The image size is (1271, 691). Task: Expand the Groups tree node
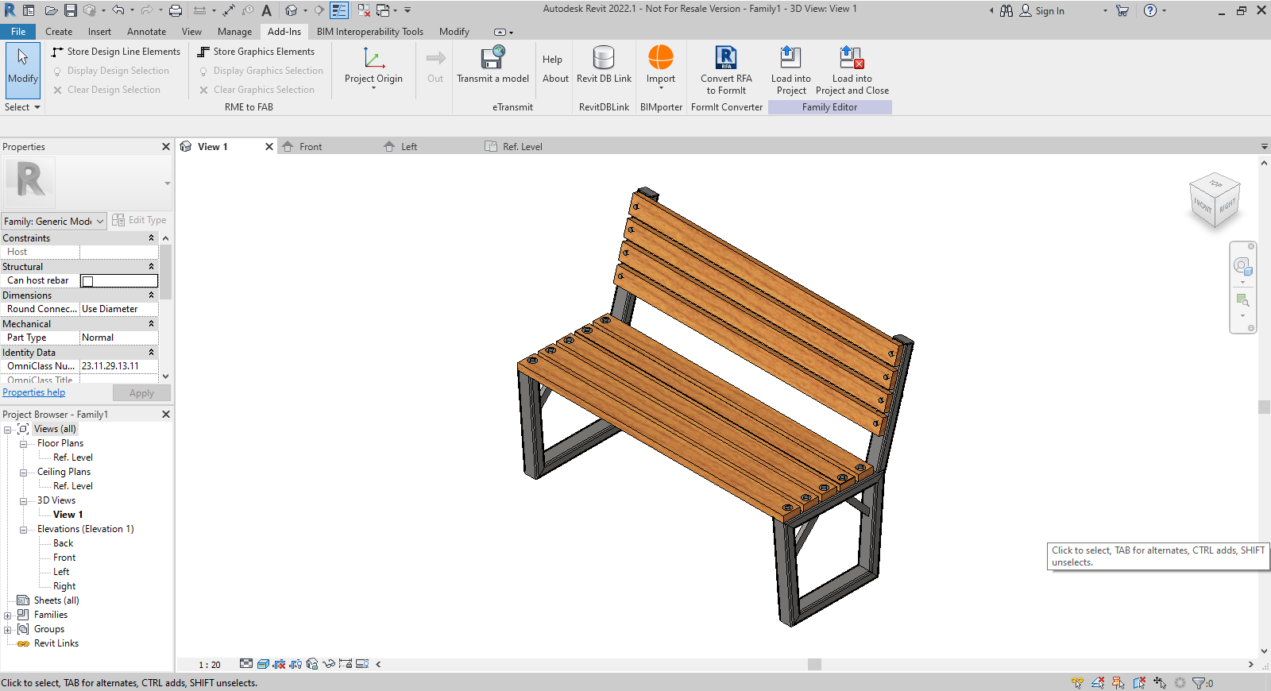7,630
